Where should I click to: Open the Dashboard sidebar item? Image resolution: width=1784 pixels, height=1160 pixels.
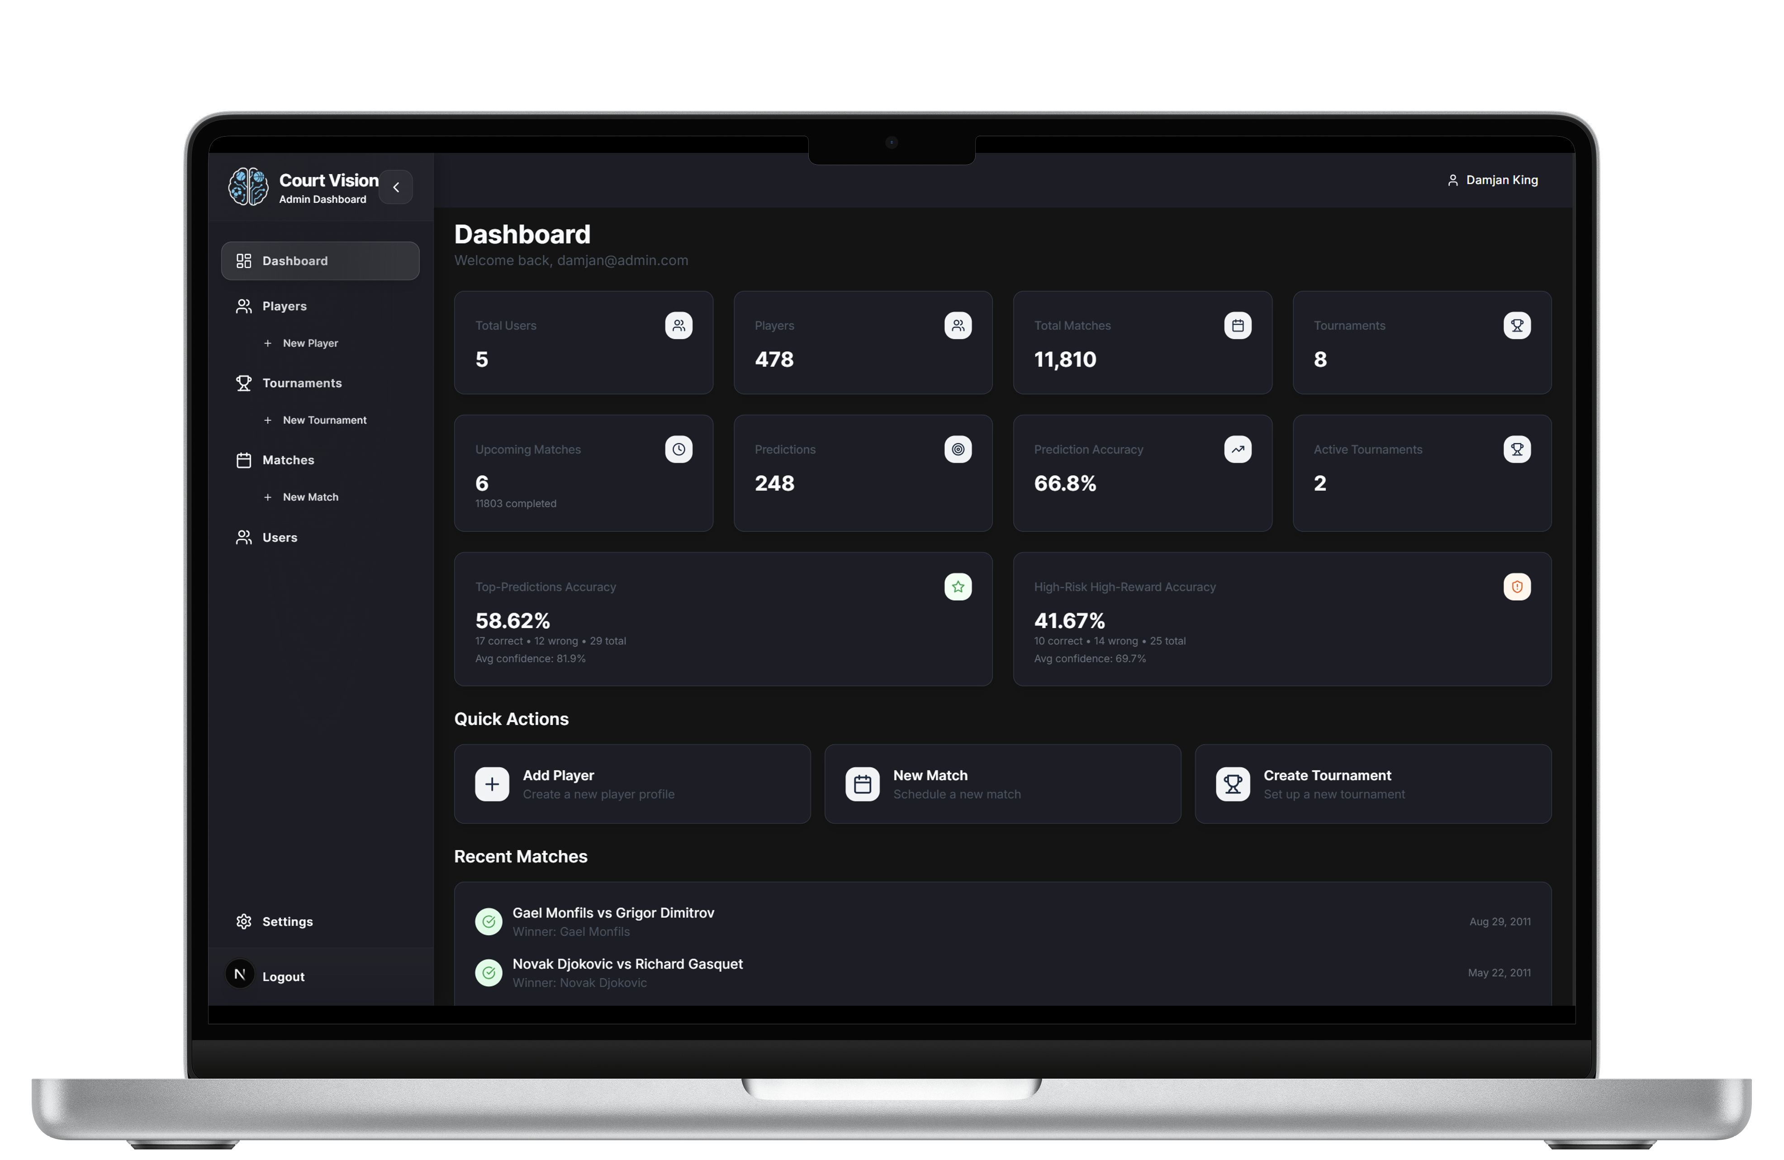pos(320,261)
